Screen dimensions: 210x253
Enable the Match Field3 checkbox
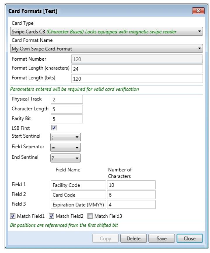click(90, 216)
